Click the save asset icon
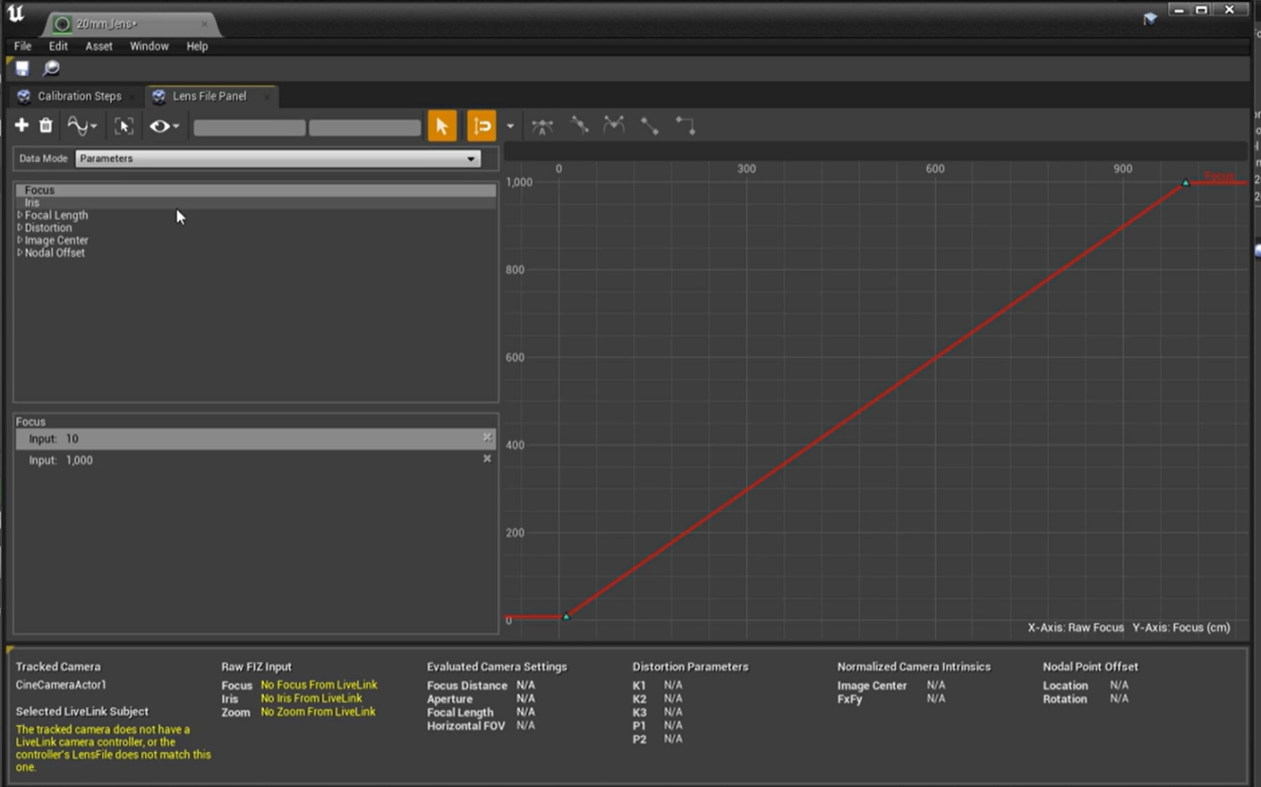This screenshot has width=1261, height=787. (x=22, y=68)
